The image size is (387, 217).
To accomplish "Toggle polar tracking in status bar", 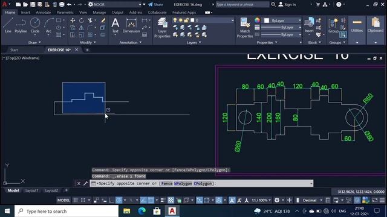I will (119, 200).
